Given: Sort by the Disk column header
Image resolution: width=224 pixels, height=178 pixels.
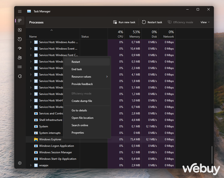Looking at the screenshot, I should 150,34.
